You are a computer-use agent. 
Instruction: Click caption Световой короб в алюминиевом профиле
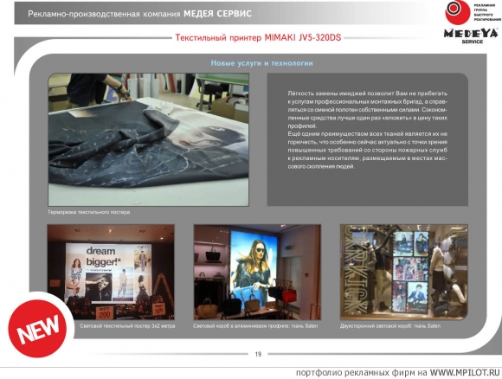click(x=255, y=326)
